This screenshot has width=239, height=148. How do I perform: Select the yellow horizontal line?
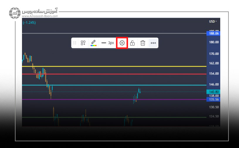(117, 66)
